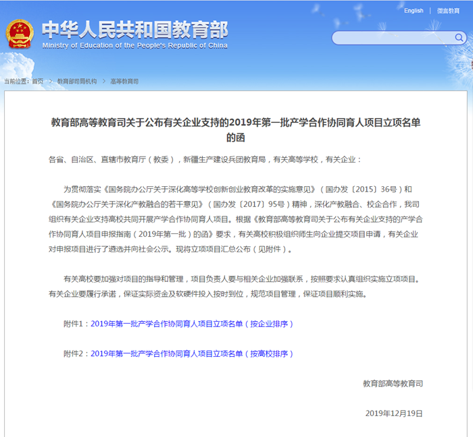The height and width of the screenshot is (437, 473).
Task: Click the national emblem logo
Action: click(x=20, y=34)
